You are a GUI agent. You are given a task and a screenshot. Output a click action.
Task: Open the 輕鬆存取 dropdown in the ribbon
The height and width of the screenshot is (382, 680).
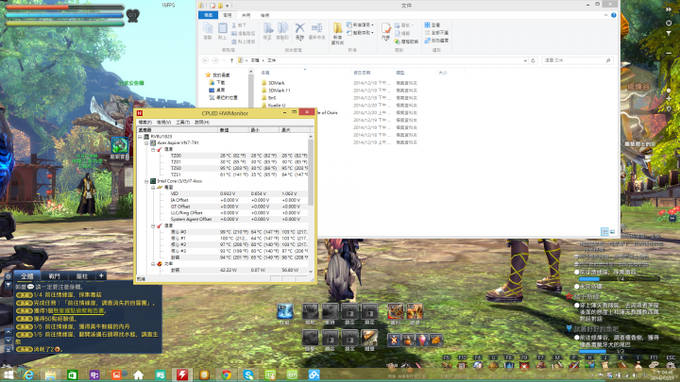coord(360,32)
